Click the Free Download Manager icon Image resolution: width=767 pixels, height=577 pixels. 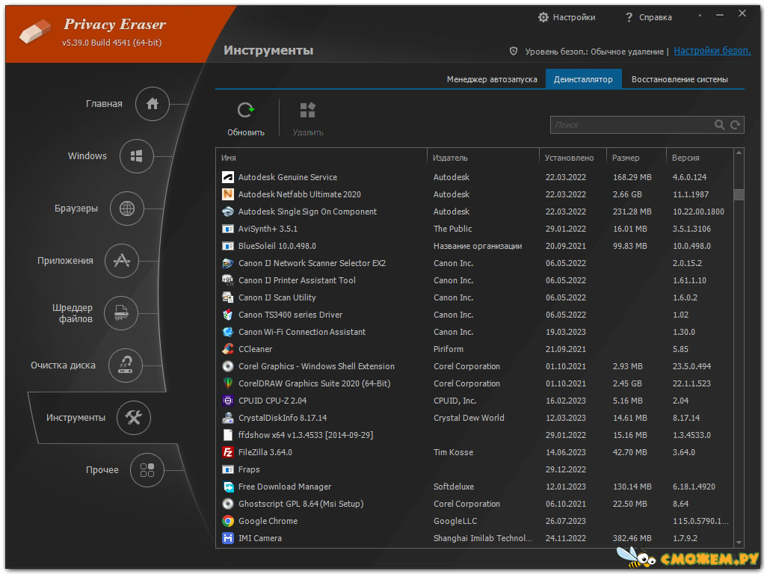pos(228,487)
